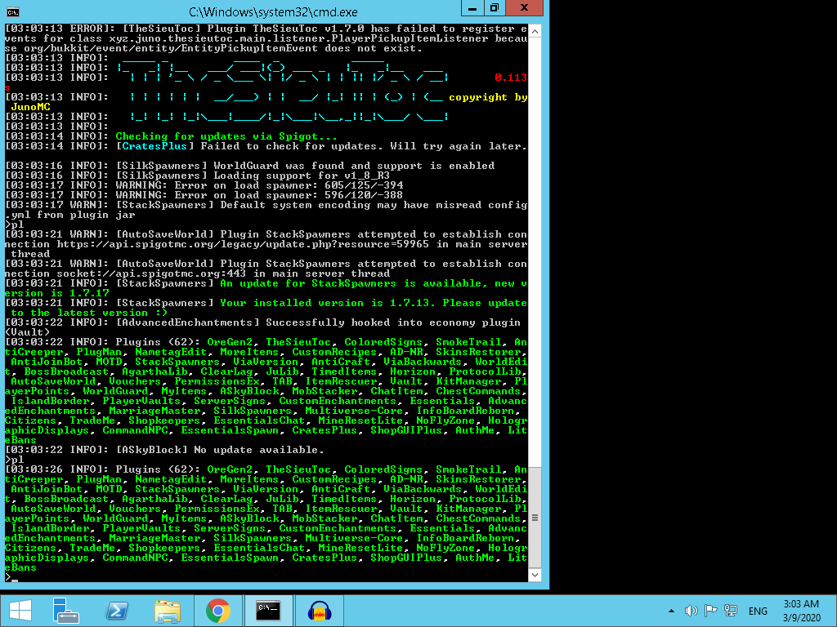Click the cyan '[CratesPlus]' text
Viewport: 837px width, 627px height.
point(154,146)
